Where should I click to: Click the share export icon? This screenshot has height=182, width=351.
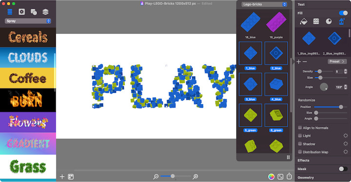[x=289, y=176]
